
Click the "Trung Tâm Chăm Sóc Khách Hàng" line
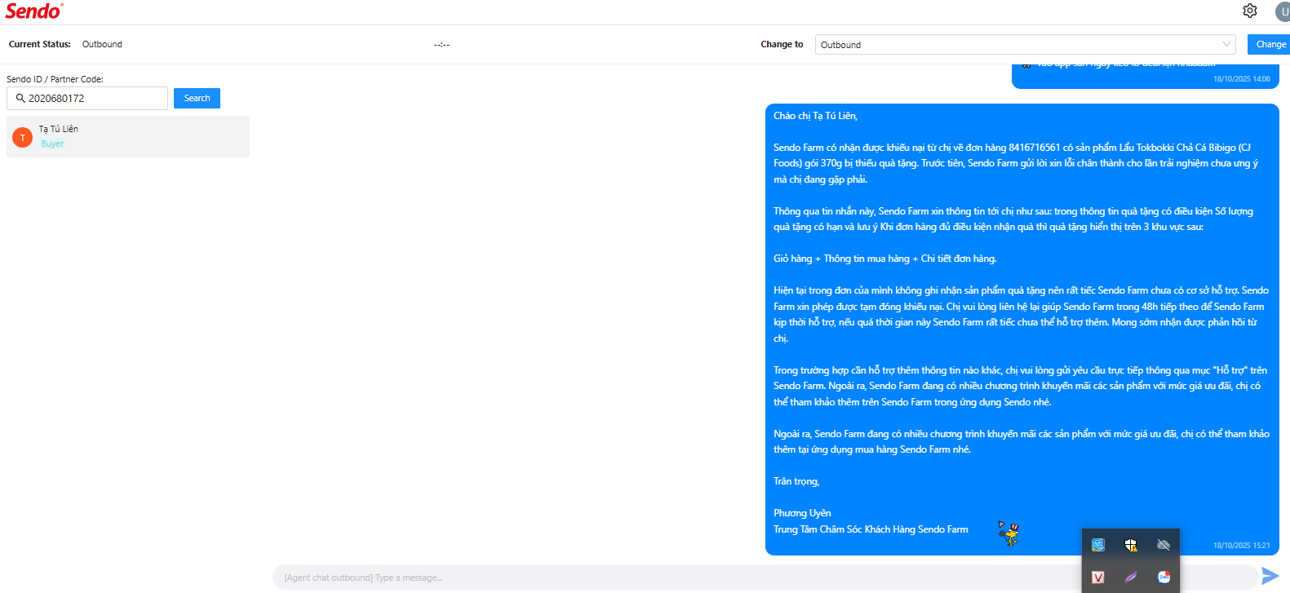click(871, 529)
